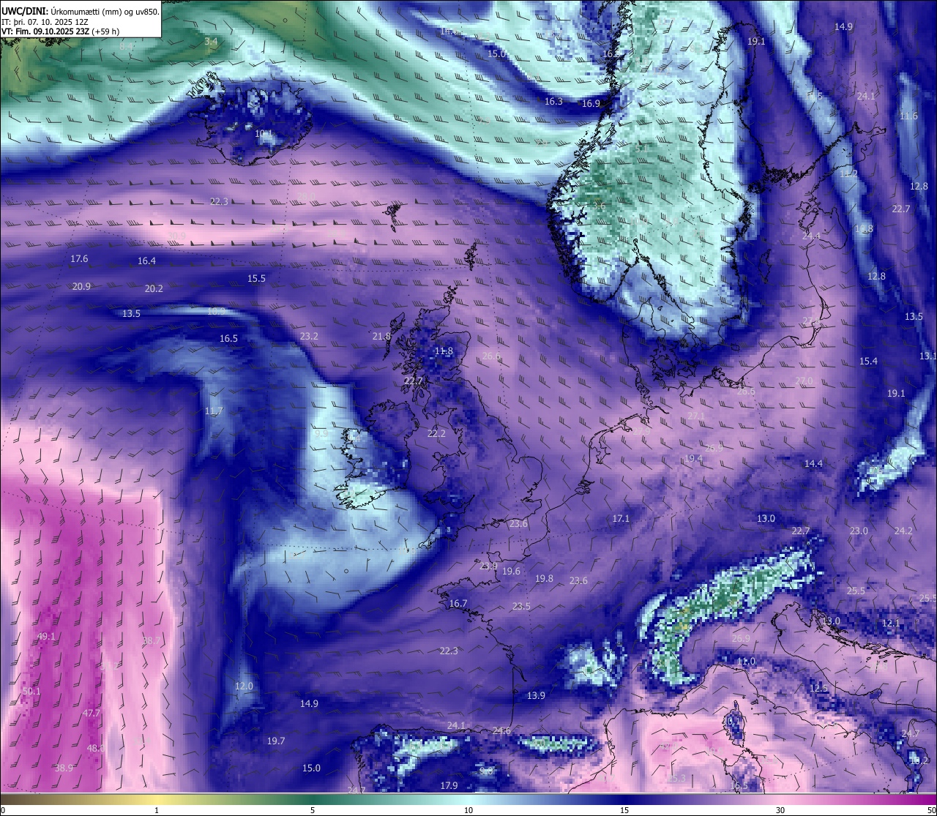Click the 23.5 value label
The width and height of the screenshot is (937, 816).
521,607
